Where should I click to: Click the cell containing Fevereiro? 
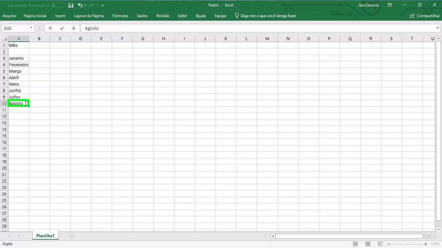(x=18, y=65)
